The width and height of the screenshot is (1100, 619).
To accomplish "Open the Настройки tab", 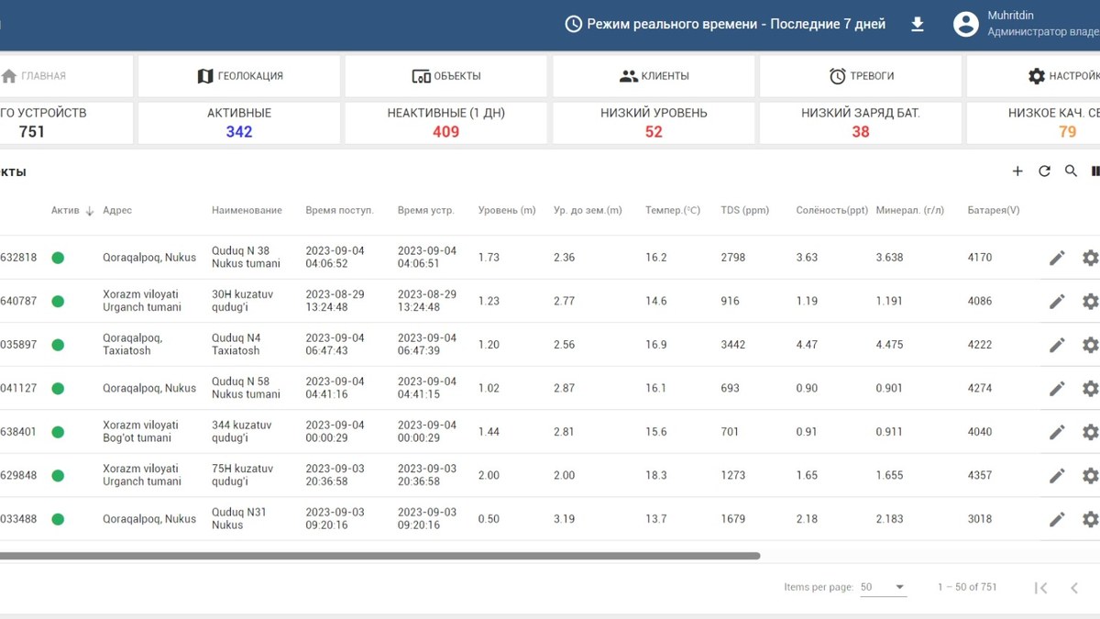I will [1033, 76].
